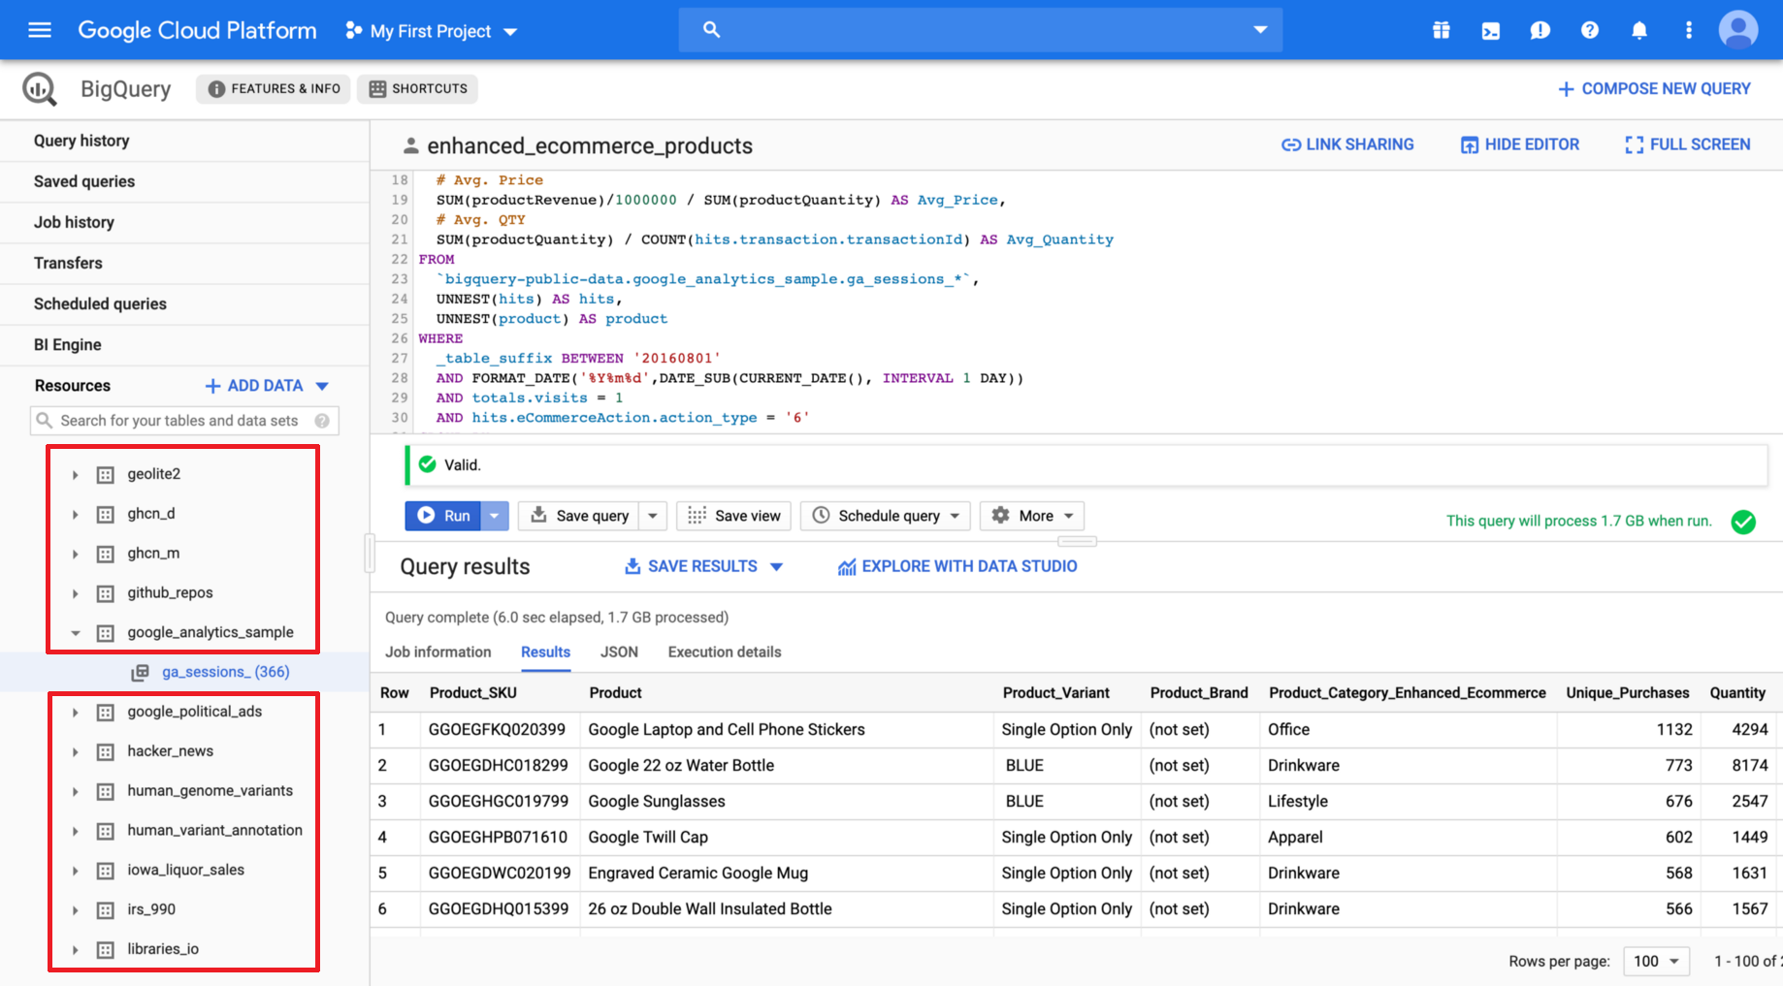Expand the ghcn_d dataset
1783x986 pixels.
click(75, 515)
